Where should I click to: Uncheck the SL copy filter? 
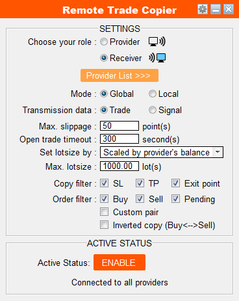[104, 183]
